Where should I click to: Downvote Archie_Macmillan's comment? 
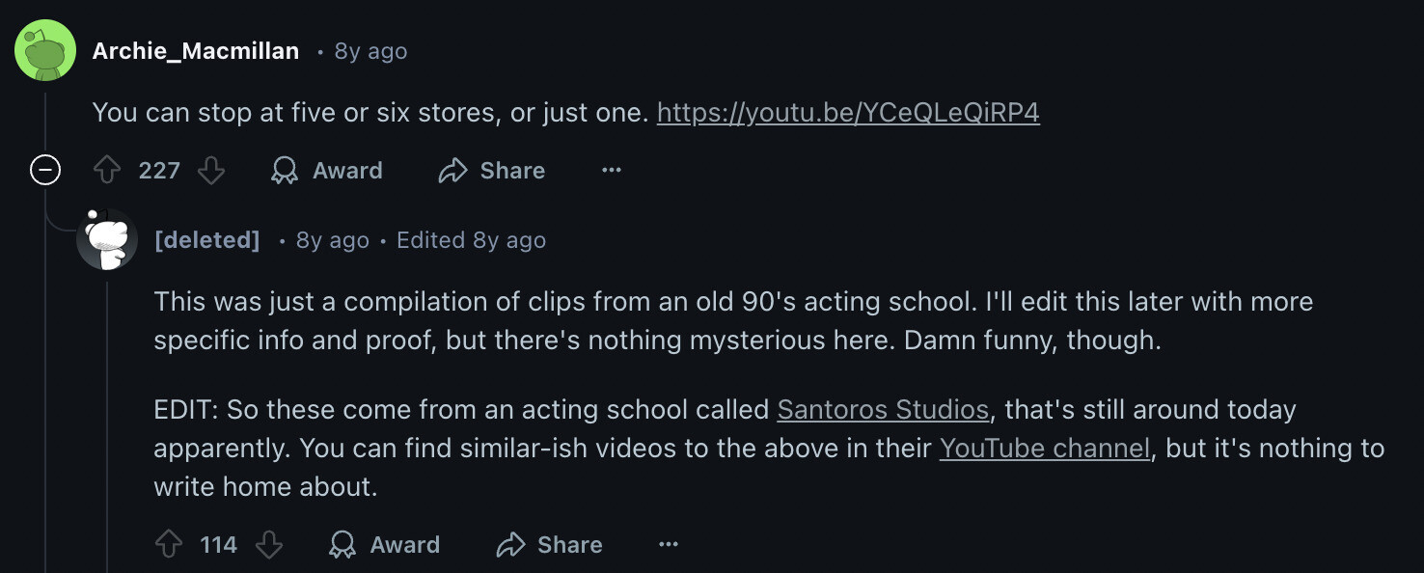pos(211,171)
